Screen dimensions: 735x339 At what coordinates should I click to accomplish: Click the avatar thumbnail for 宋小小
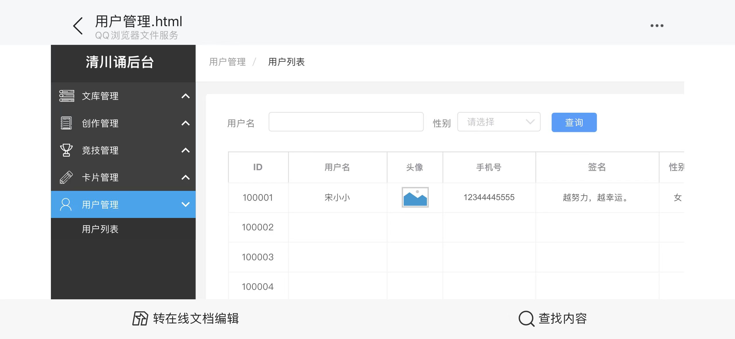click(x=415, y=197)
